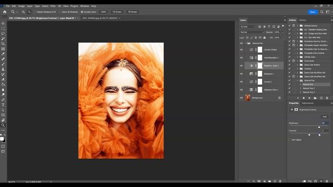This screenshot has height=187, width=333.
Task: Click Lock all layer icon
Action: point(264,37)
